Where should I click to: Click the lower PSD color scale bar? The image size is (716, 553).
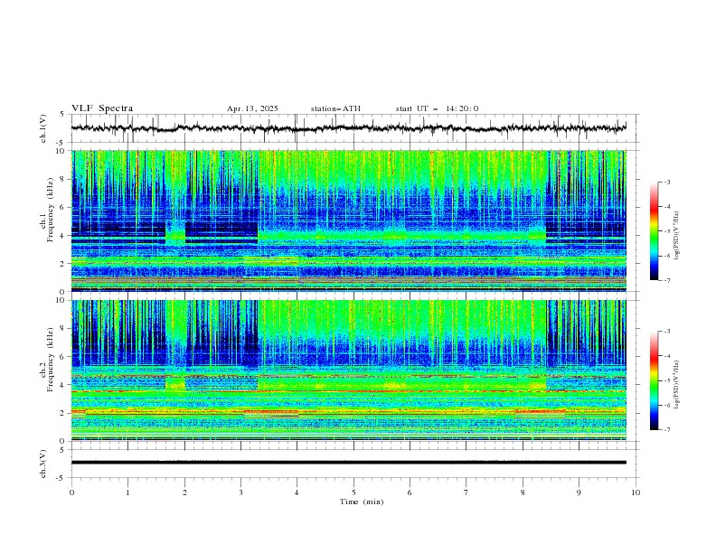point(654,380)
